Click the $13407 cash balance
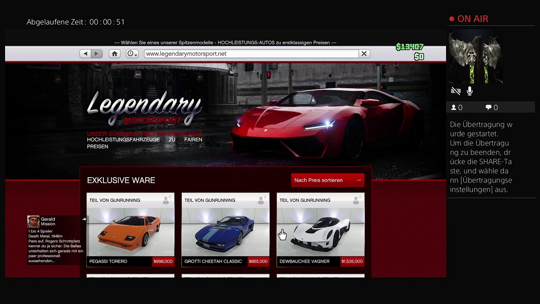 [x=410, y=47]
